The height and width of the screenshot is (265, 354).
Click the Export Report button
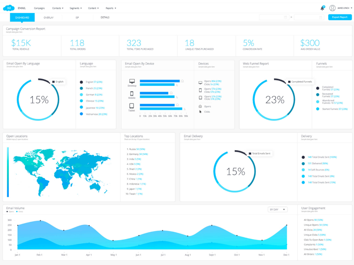pyautogui.click(x=340, y=17)
